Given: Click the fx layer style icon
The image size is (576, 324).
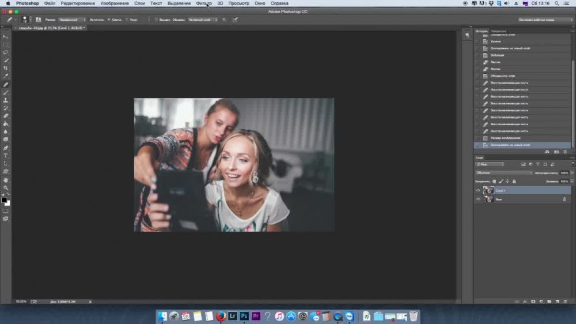Looking at the screenshot, I should coord(525,301).
